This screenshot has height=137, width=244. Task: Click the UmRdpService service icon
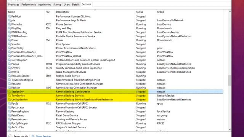pos(9,100)
